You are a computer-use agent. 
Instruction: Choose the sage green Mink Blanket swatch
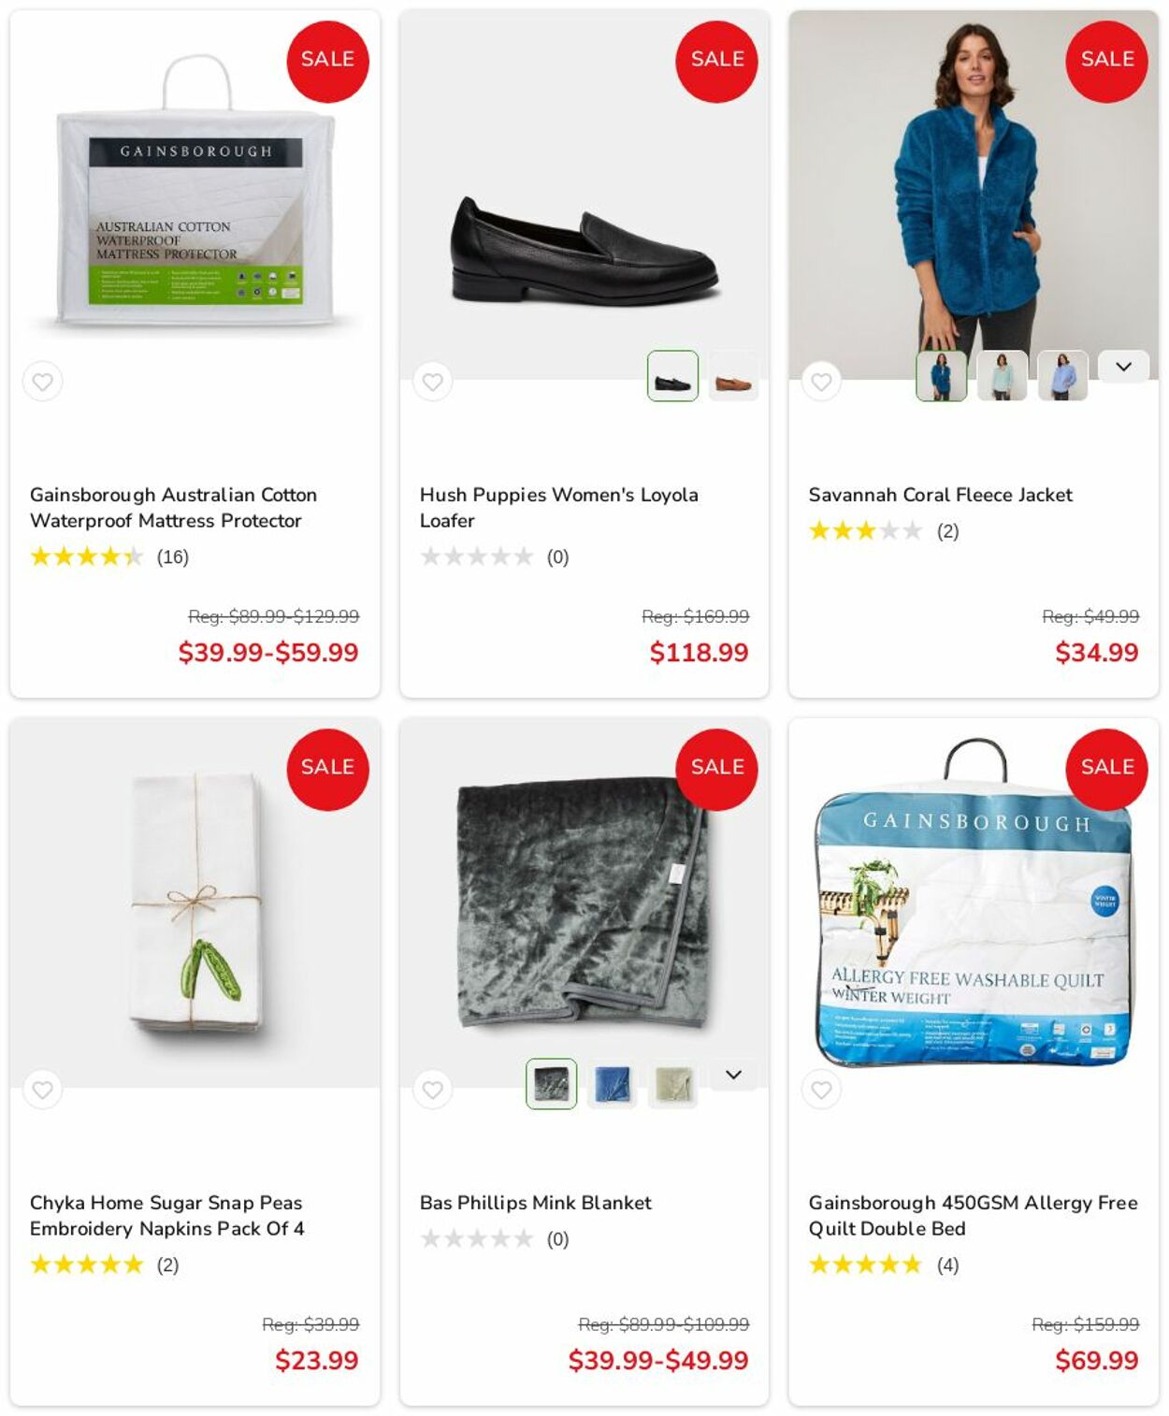point(672,1084)
